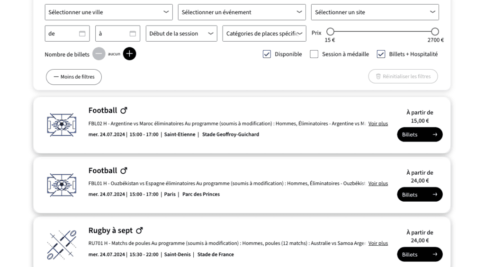
Task: Open the Sélectionner un site dropdown
Action: coord(375,12)
